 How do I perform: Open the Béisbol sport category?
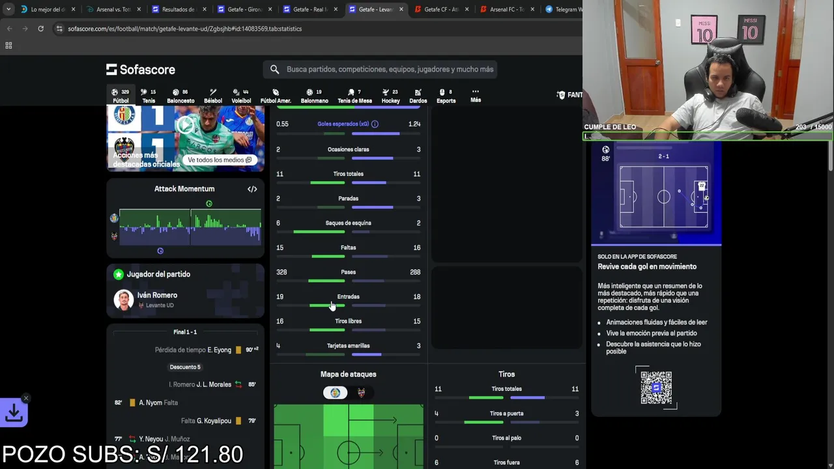coord(213,96)
